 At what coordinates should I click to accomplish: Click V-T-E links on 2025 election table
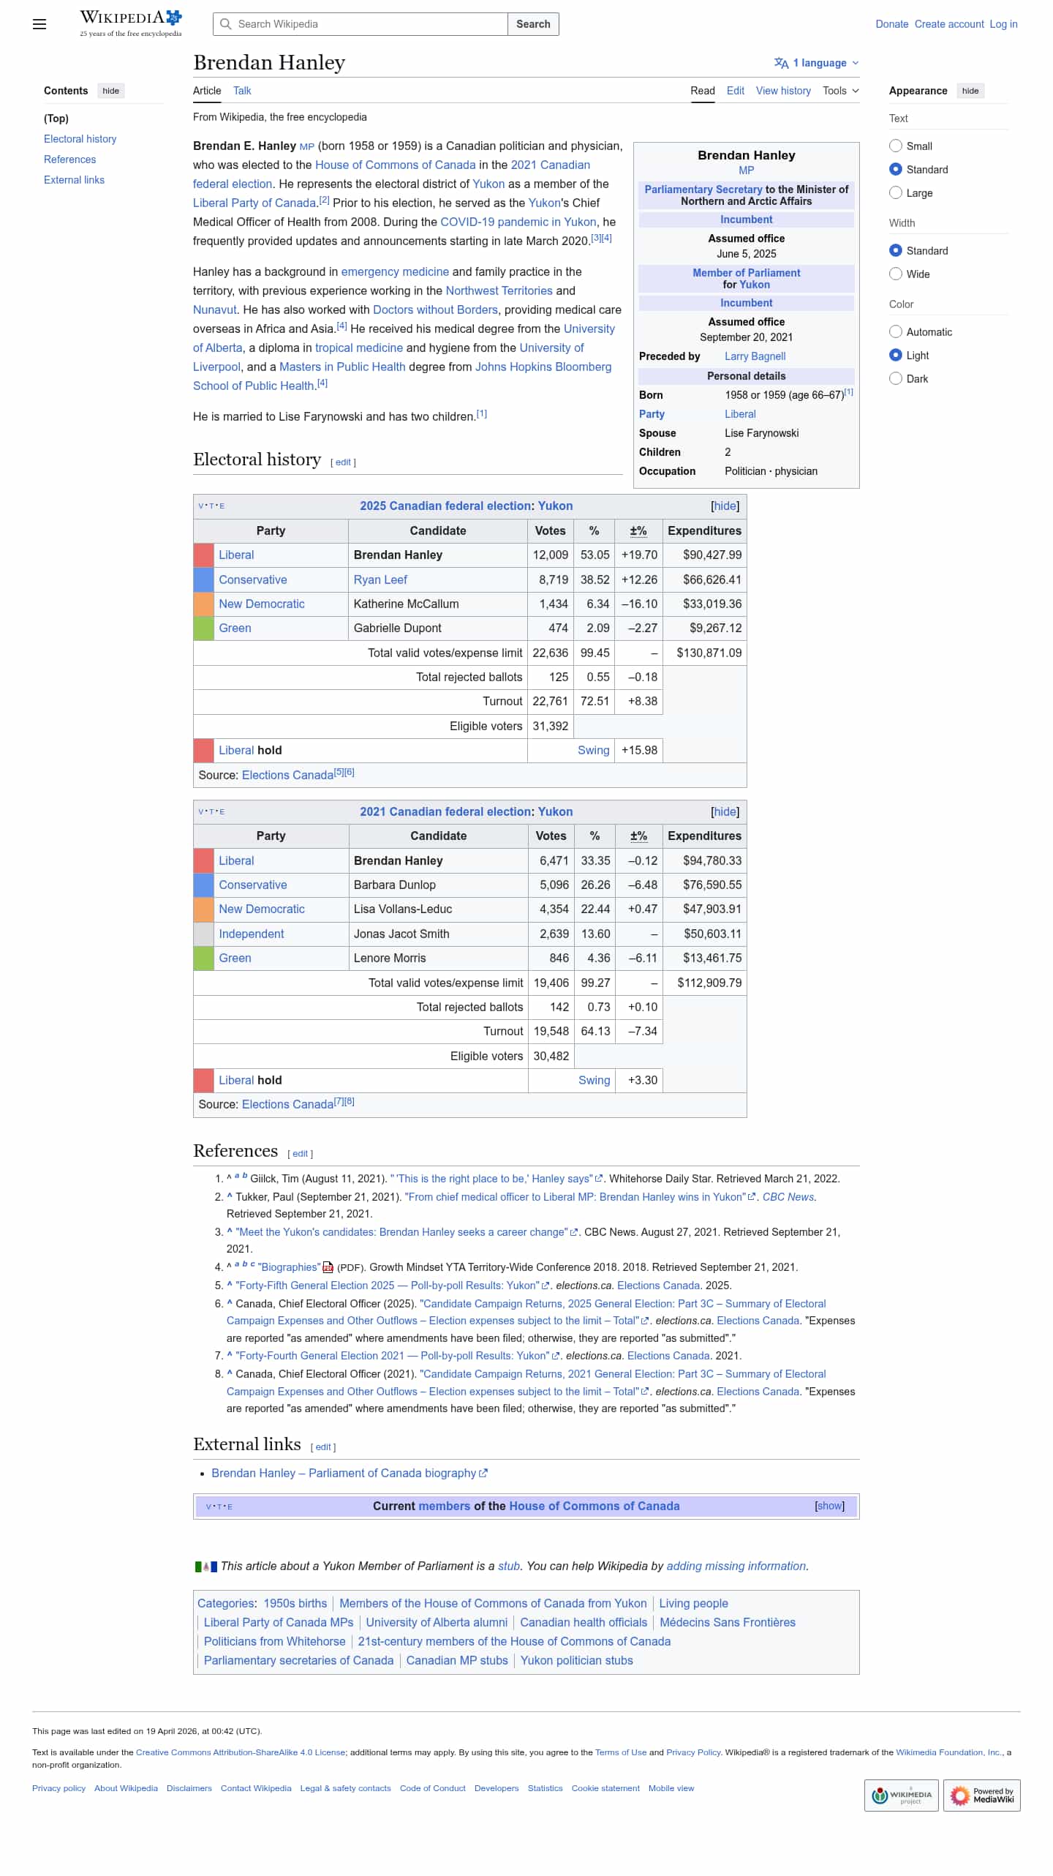click(211, 506)
